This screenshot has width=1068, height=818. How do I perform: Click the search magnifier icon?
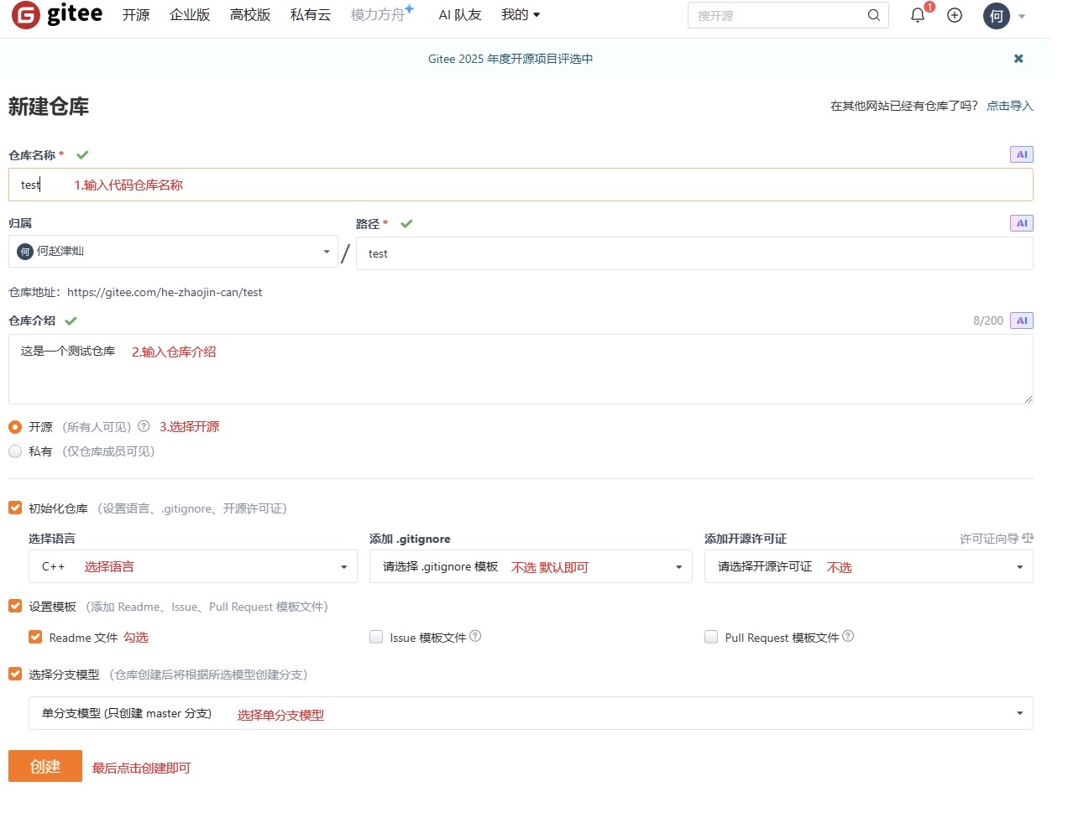[x=873, y=15]
